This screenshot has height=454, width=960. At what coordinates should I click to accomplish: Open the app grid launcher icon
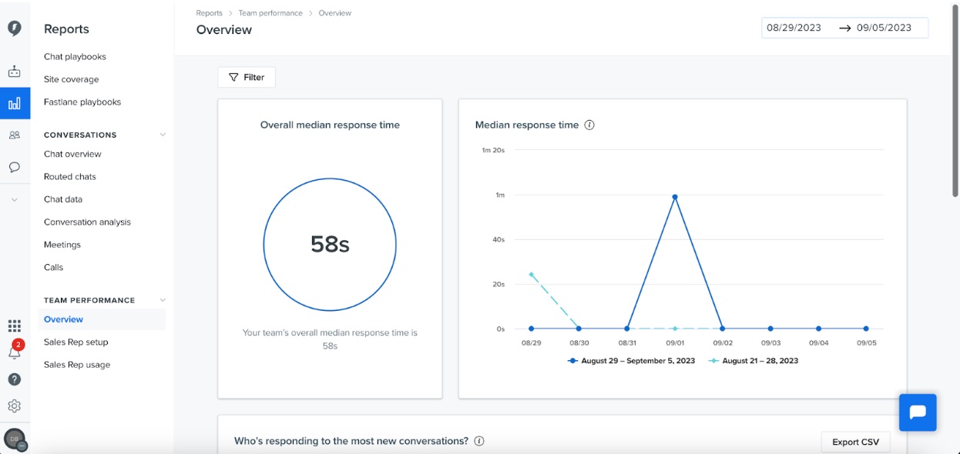coord(15,326)
